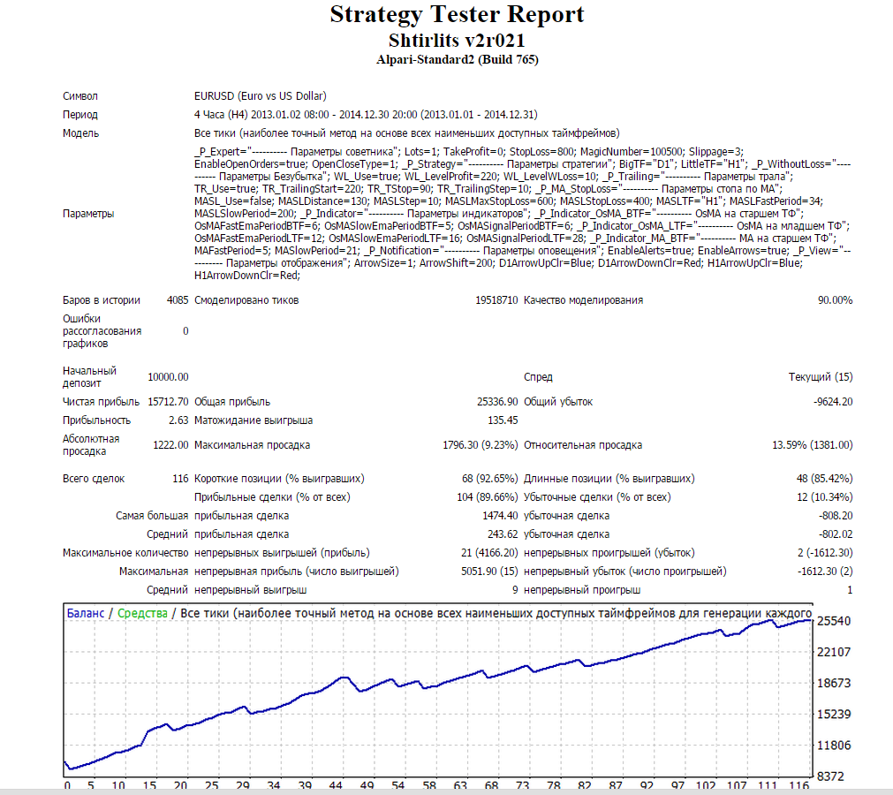The image size is (893, 795).
Task: Click the 25540 chart axis value
Action: 834,621
